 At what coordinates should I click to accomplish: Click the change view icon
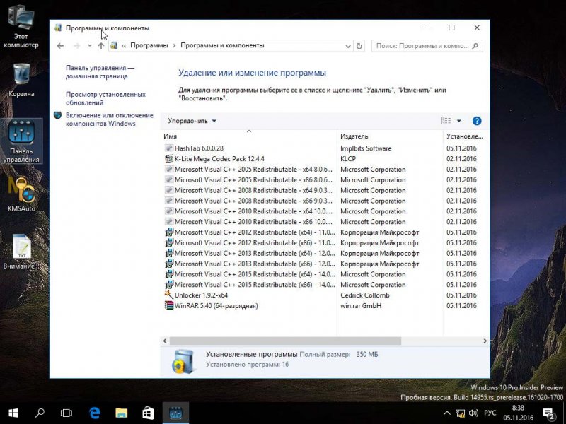446,121
